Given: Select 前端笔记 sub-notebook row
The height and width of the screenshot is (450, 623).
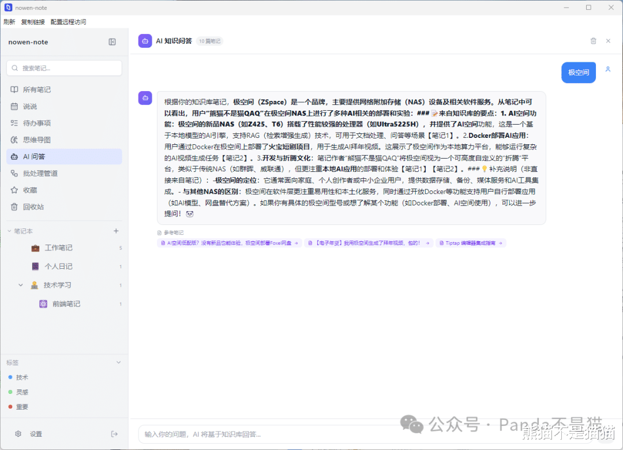Looking at the screenshot, I should 65,303.
